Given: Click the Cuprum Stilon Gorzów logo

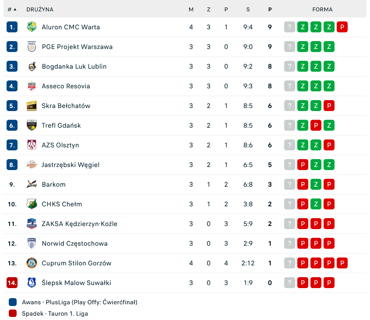Looking at the screenshot, I should 32,263.
